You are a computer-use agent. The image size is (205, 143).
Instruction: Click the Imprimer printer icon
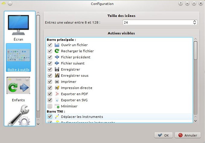pos(57,82)
